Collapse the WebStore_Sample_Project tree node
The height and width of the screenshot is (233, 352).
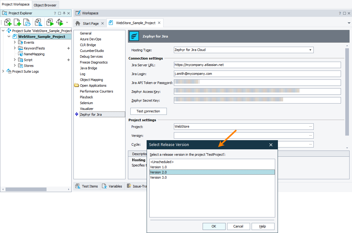point(9,37)
